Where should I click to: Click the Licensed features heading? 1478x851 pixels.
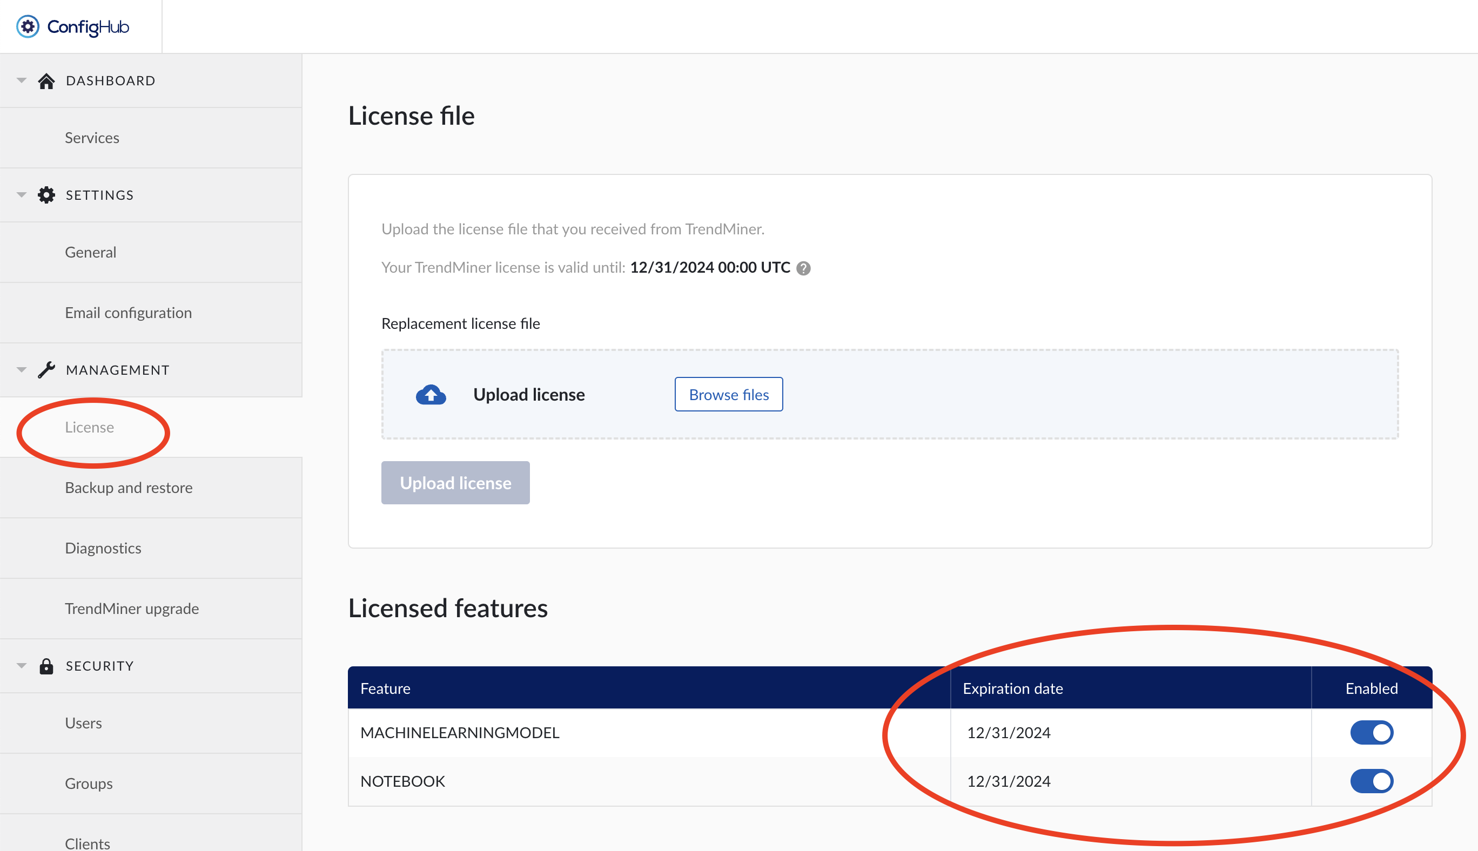click(448, 608)
